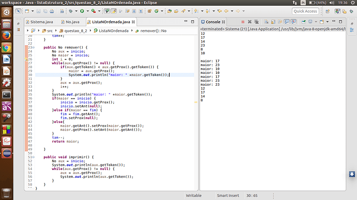Open Firefox from the Ubuntu launcher
Image resolution: width=357 pixels, height=200 pixels.
tap(6, 36)
